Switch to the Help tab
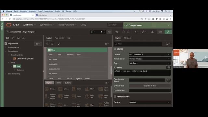Viewport: 208px width, 117px height. [69, 38]
